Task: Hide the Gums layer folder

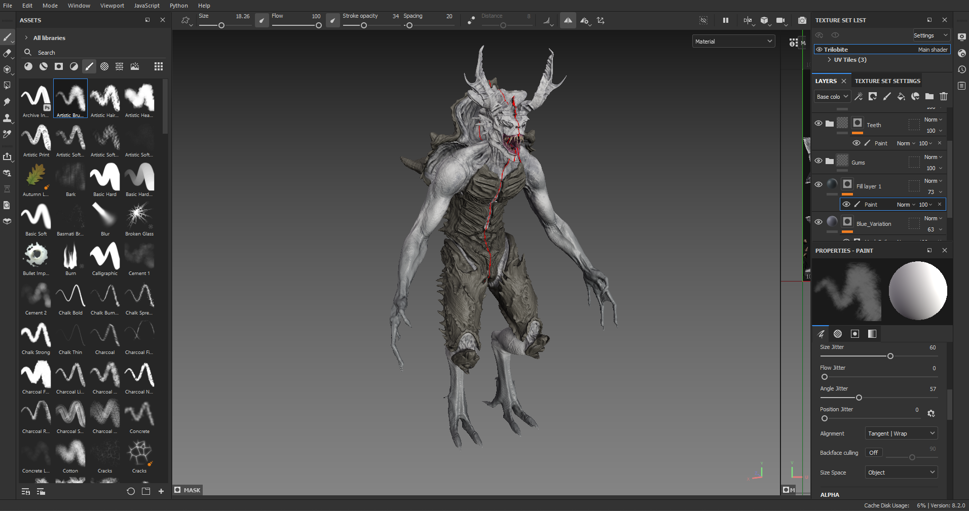Action: (818, 161)
